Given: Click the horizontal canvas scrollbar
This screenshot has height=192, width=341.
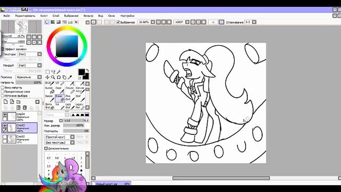Looking at the screenshot, I should 221,178.
